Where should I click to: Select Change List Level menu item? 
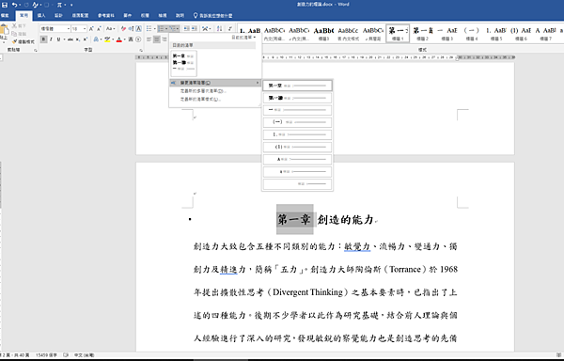point(214,83)
